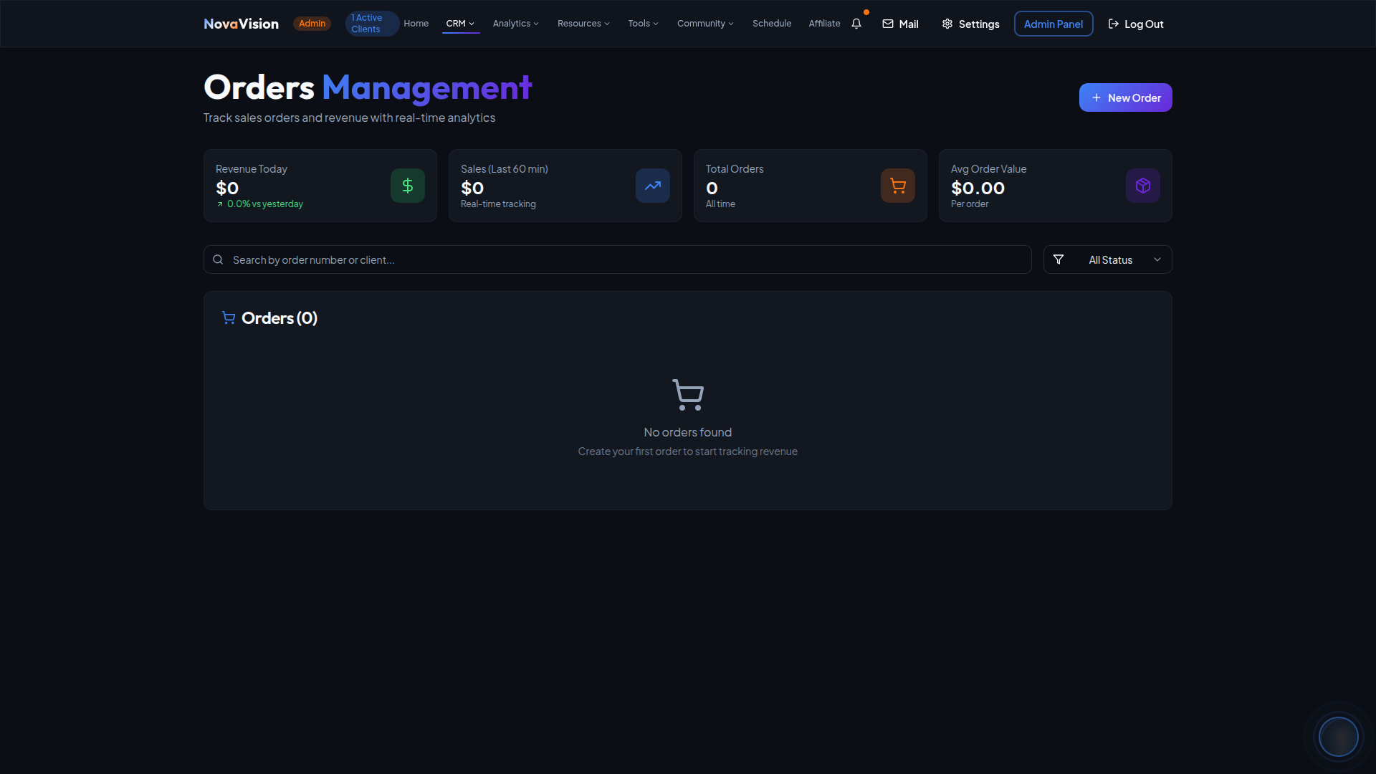Click the notification bell icon
Screen dimensions: 1376x774
(x=856, y=24)
